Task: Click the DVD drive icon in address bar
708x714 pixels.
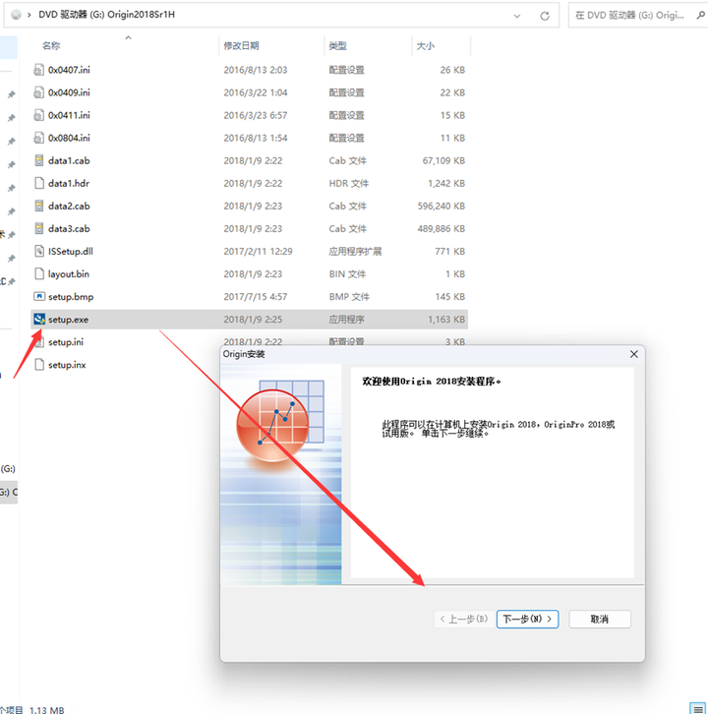Action: (x=16, y=15)
